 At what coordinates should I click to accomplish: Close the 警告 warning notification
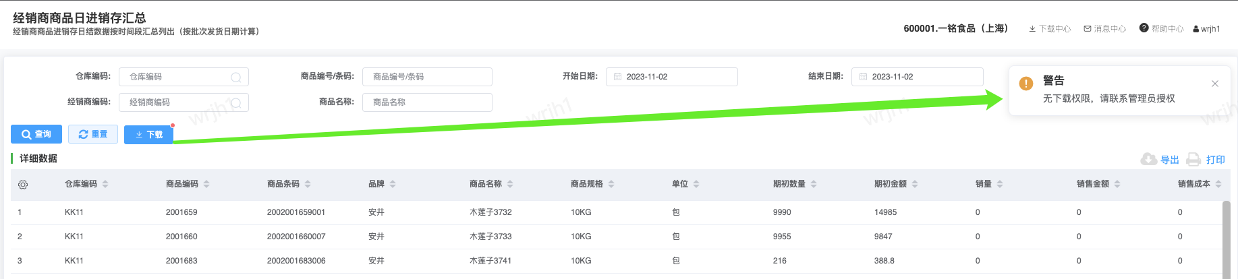[x=1214, y=84]
